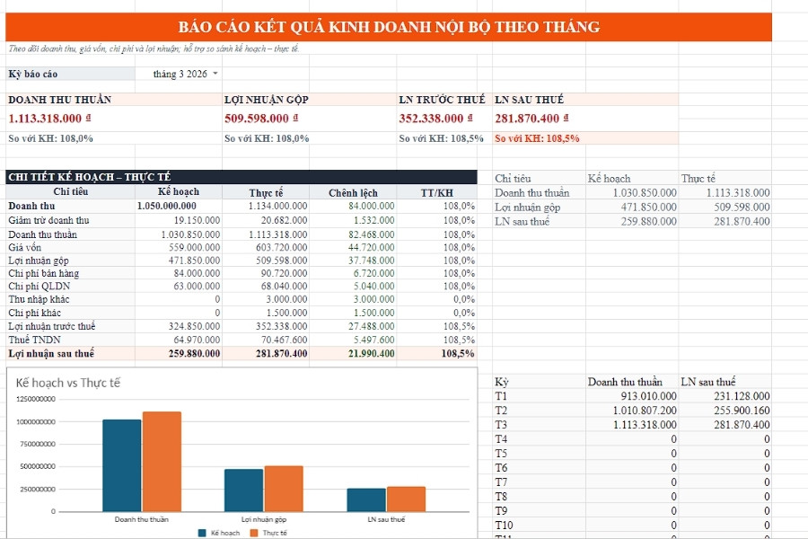
Task: Select the large red KPI value 509.598.000 đ
Action: 261,119
